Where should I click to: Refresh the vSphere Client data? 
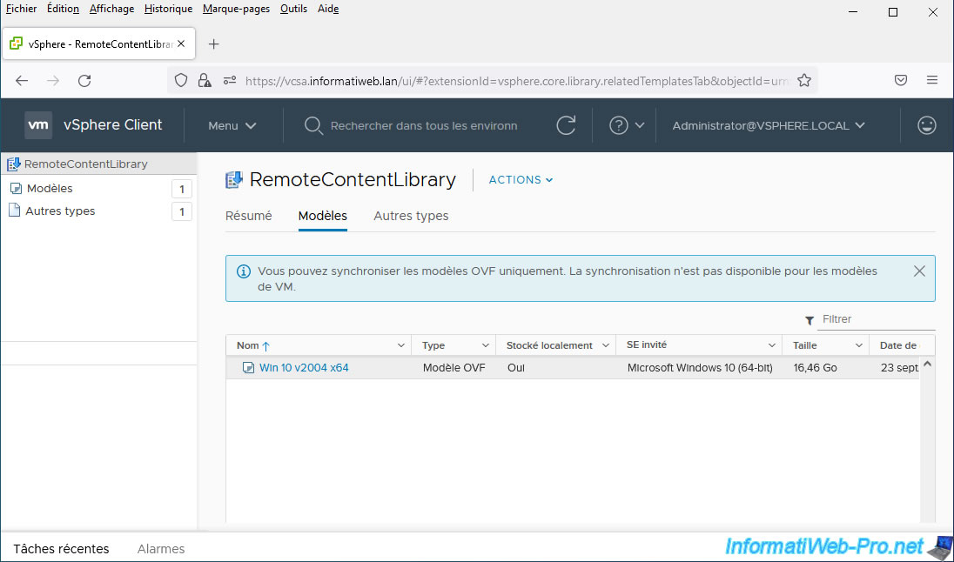pos(565,125)
